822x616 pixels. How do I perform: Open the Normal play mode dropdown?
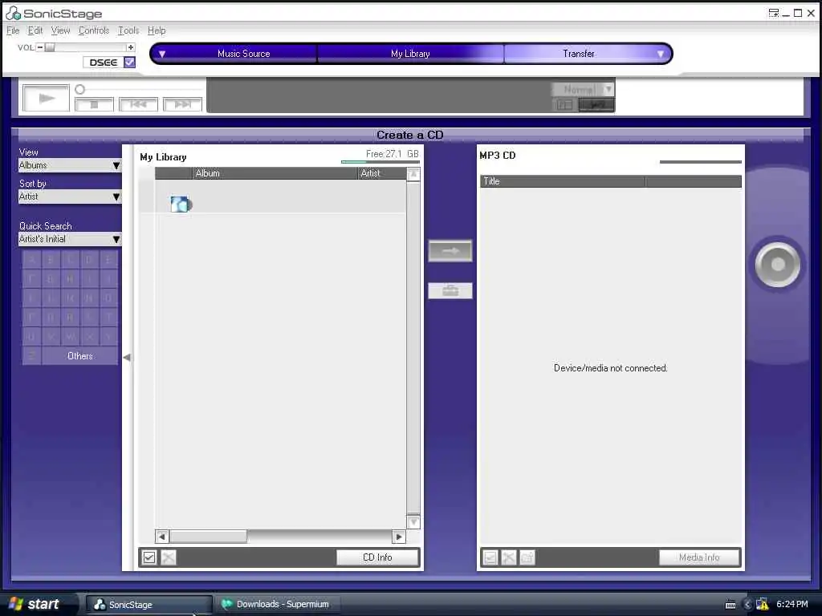pos(583,89)
